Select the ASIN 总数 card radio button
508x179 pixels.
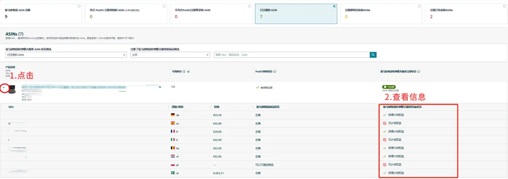pos(79,6)
